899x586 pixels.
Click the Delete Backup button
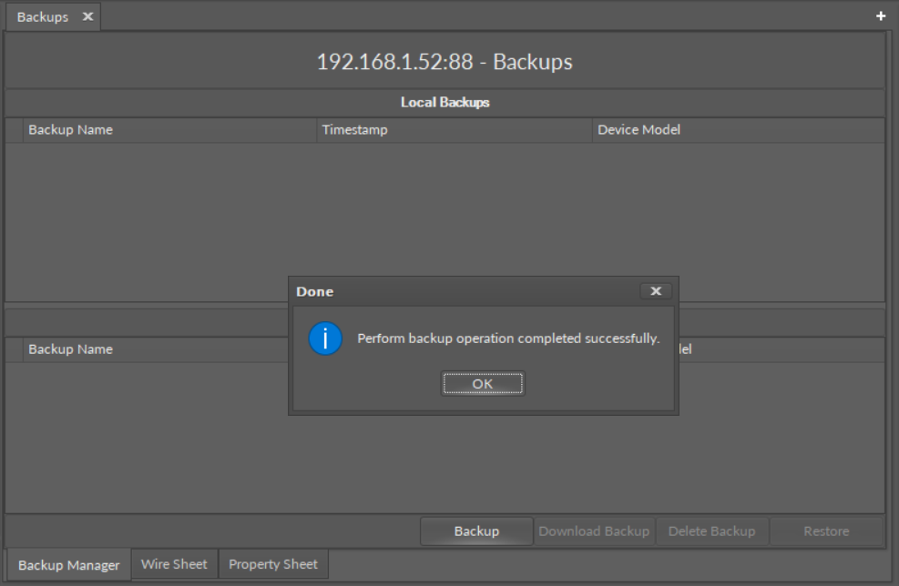(x=711, y=531)
